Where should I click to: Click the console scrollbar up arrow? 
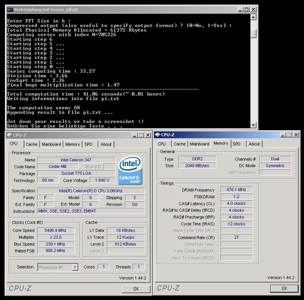pos(253,17)
